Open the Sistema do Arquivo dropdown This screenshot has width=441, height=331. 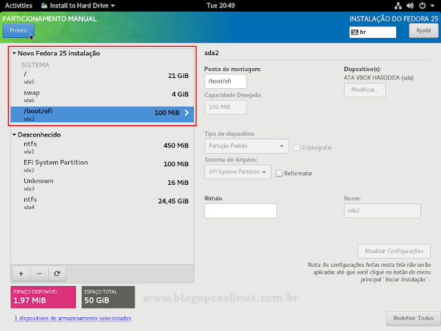(x=238, y=172)
